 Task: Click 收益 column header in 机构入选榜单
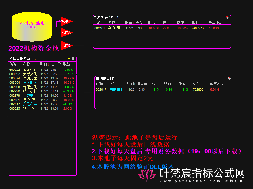point(67,64)
